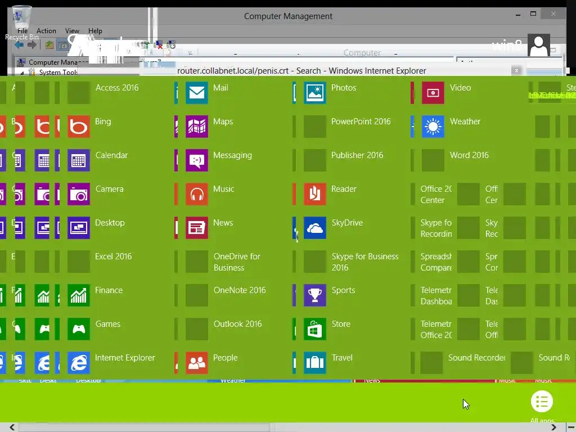Open the Outlook 2016 label
Image resolution: width=576 pixels, height=432 pixels.
point(238,324)
